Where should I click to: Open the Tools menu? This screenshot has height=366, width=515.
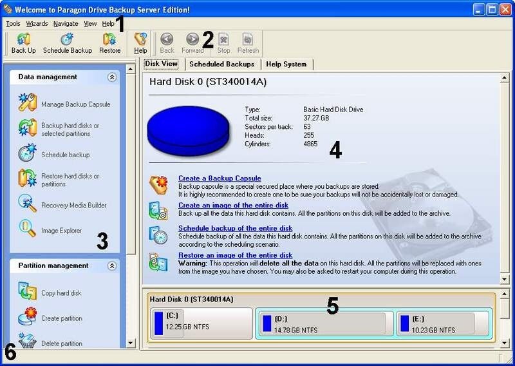pos(13,24)
